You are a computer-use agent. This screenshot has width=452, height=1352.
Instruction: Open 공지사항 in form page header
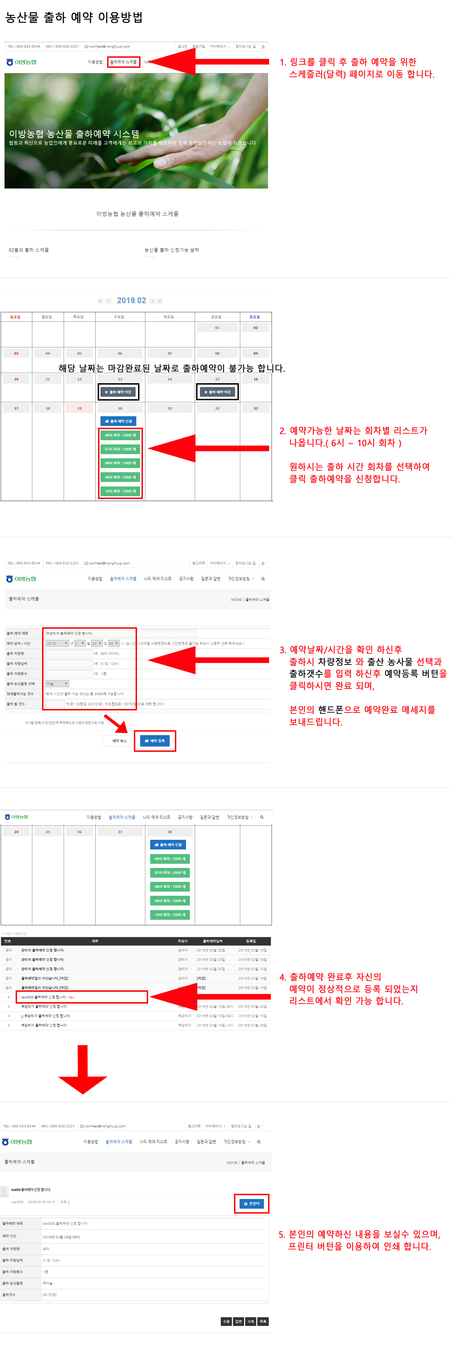click(x=186, y=578)
